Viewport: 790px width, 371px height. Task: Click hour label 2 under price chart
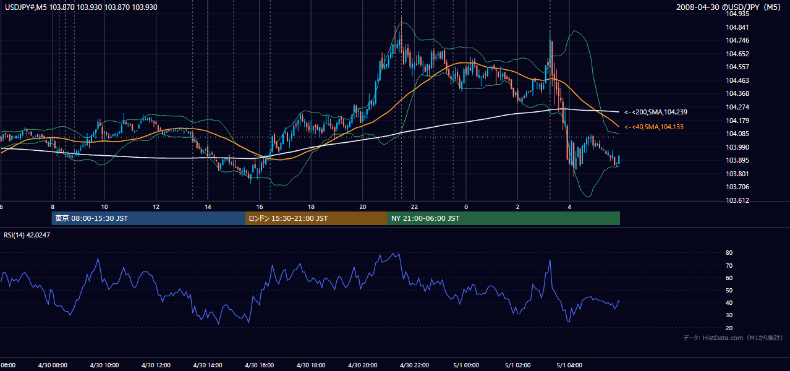[x=518, y=207]
